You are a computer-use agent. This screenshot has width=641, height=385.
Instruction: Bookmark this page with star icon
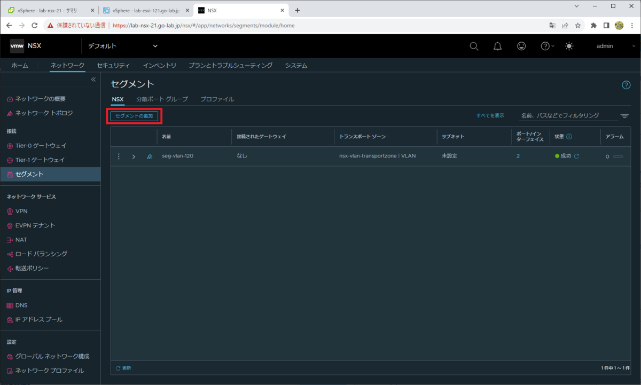[578, 25]
